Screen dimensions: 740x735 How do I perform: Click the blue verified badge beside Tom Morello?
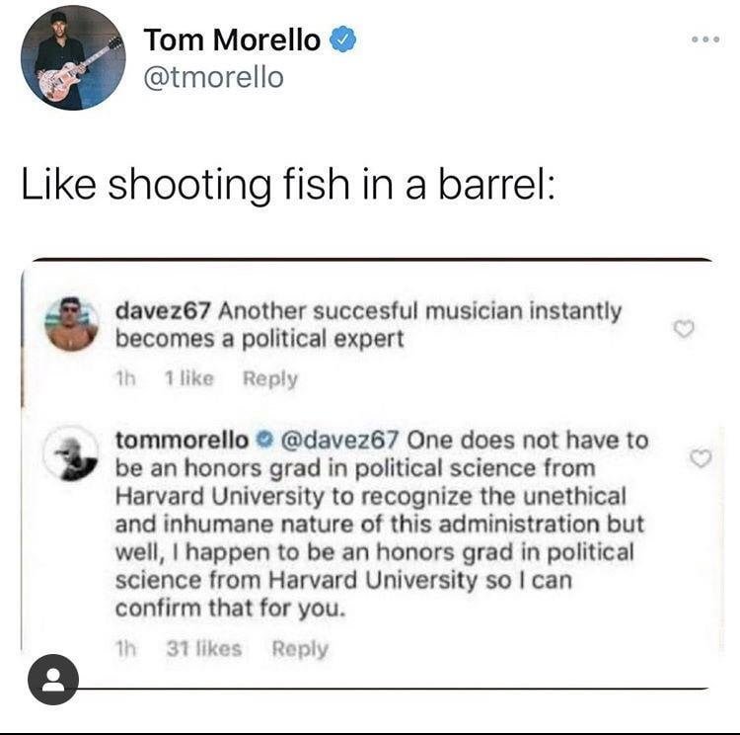(342, 41)
